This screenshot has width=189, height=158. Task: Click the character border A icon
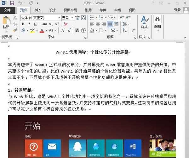83,18
